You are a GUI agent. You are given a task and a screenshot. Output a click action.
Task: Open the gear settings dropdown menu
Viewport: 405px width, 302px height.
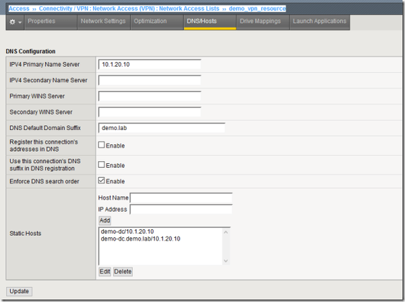point(16,22)
